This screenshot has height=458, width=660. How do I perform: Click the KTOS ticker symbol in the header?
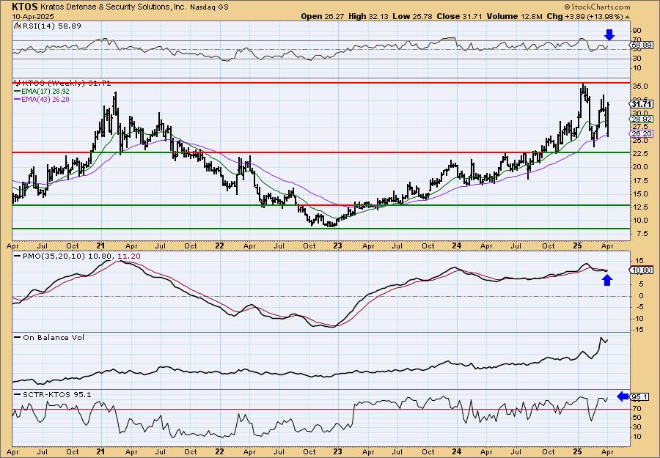tap(25, 7)
